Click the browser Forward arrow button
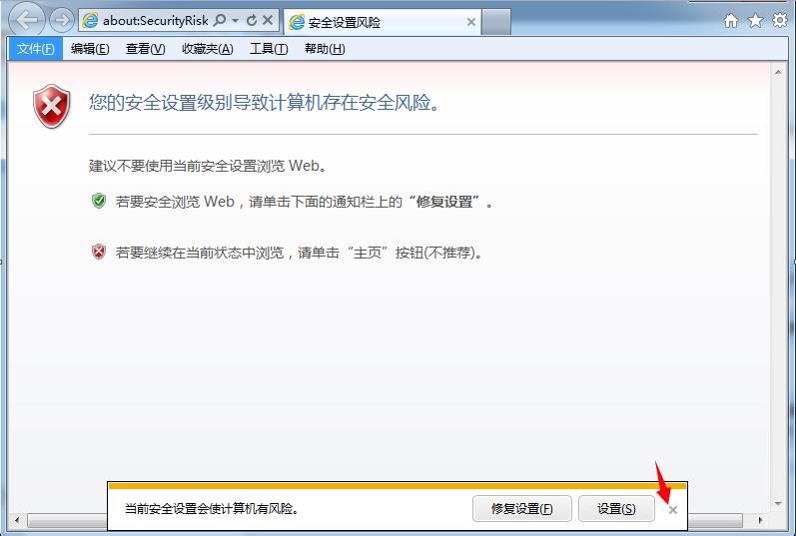 [62, 20]
